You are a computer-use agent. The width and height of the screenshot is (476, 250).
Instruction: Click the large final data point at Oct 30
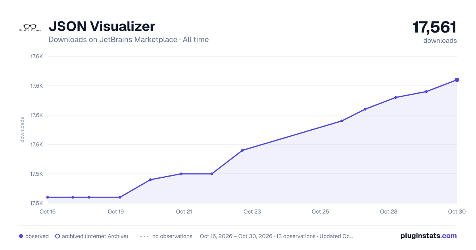(x=457, y=80)
